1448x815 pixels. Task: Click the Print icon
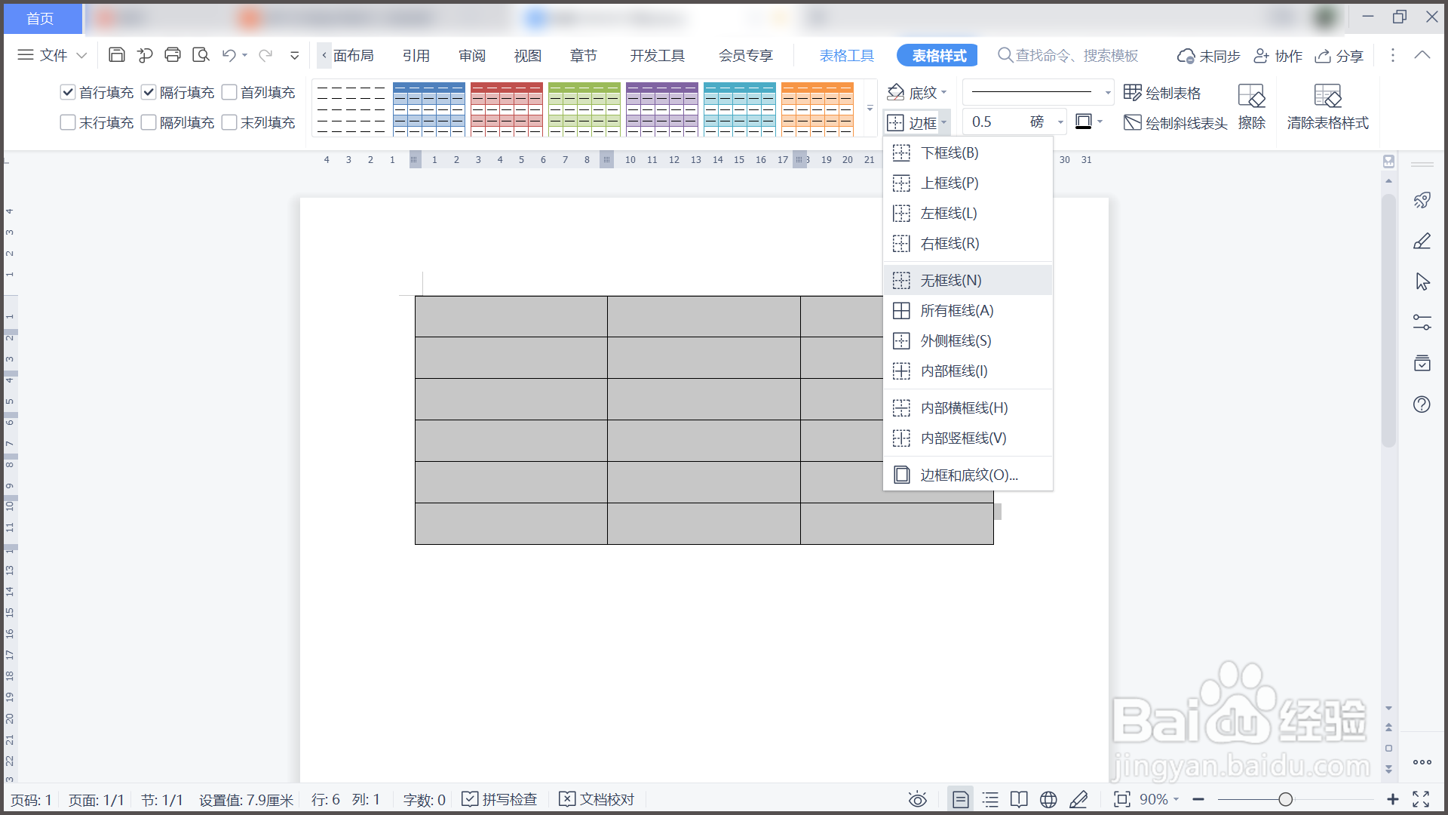(x=173, y=55)
